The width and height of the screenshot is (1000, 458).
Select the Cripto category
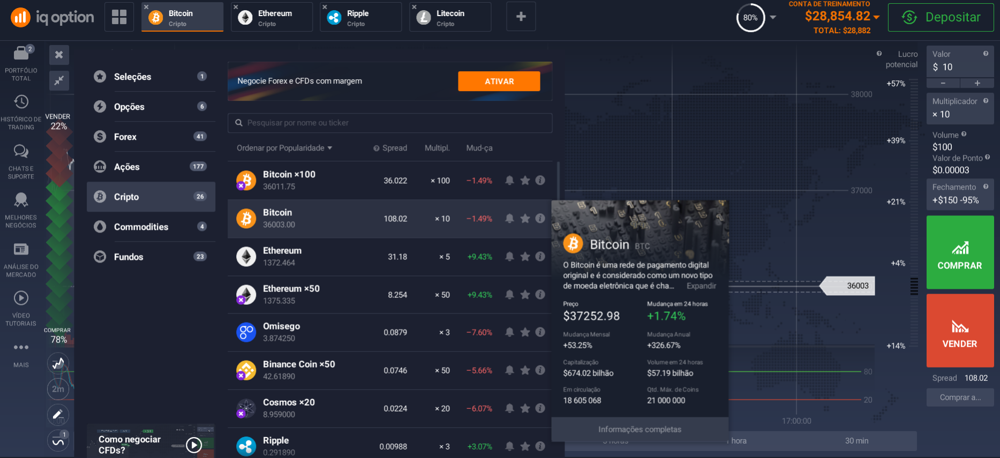(151, 197)
